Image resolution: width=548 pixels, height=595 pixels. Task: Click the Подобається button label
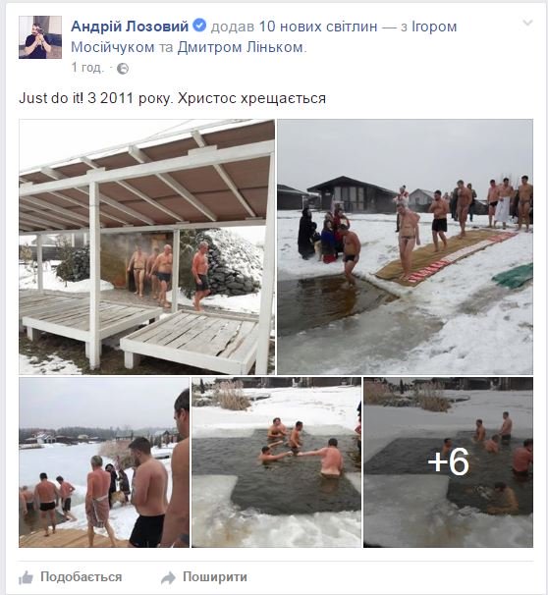[82, 576]
